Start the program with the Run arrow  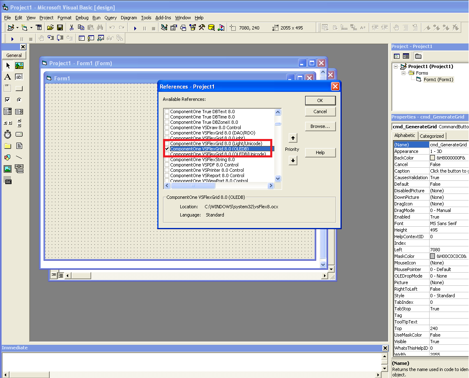135,28
